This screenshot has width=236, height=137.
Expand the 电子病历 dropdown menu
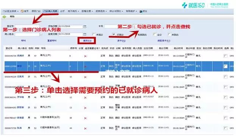tap(73, 11)
